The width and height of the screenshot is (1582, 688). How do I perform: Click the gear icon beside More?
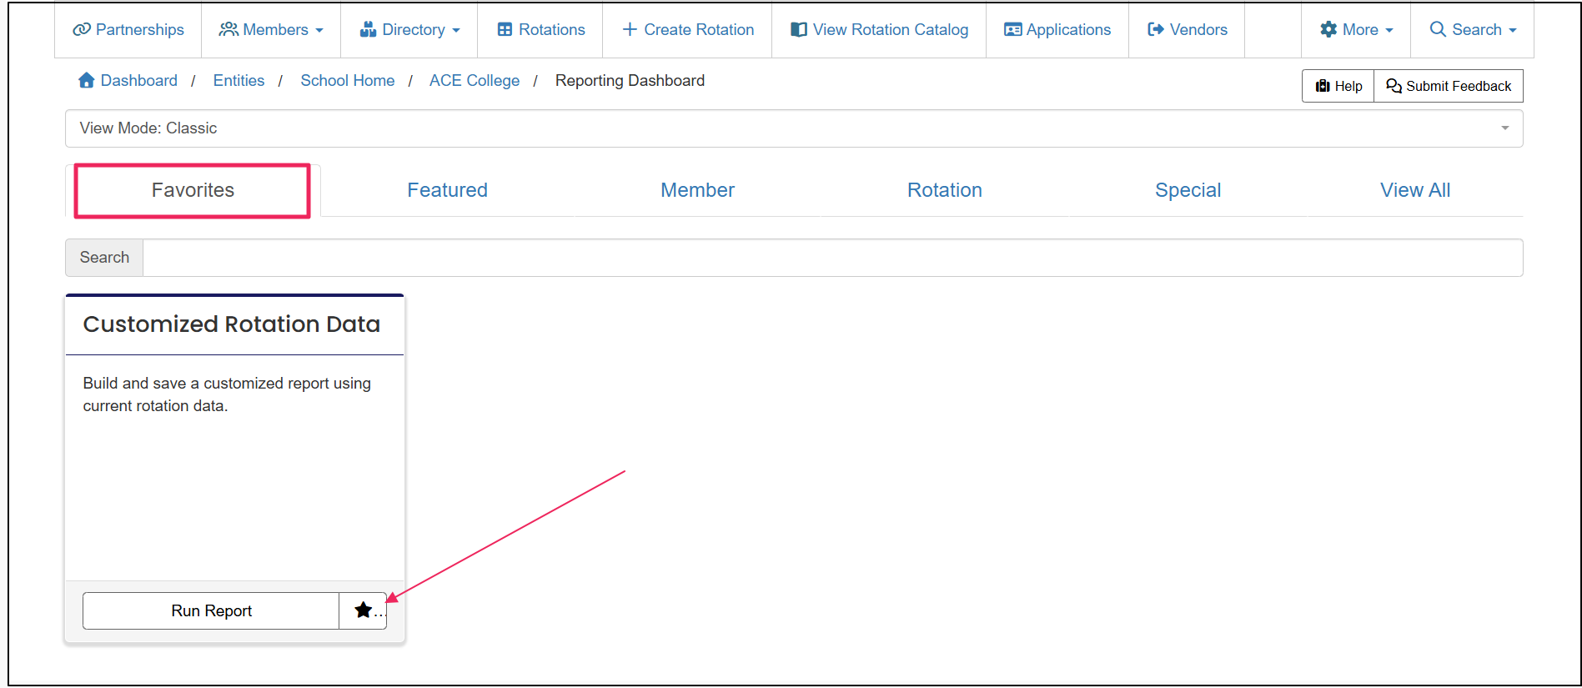click(x=1328, y=30)
